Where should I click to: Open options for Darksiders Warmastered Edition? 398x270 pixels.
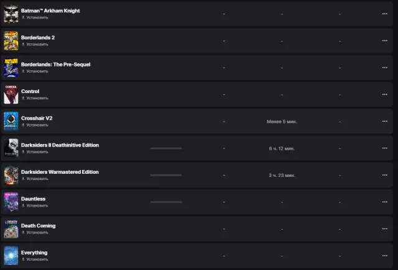384,175
